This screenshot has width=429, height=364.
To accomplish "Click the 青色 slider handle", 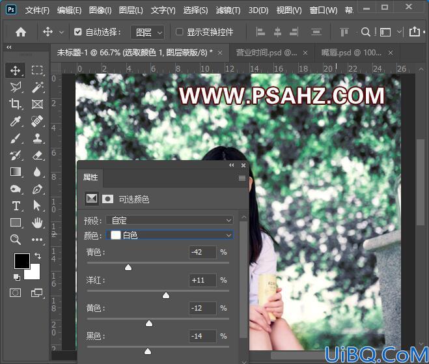I will (128, 268).
